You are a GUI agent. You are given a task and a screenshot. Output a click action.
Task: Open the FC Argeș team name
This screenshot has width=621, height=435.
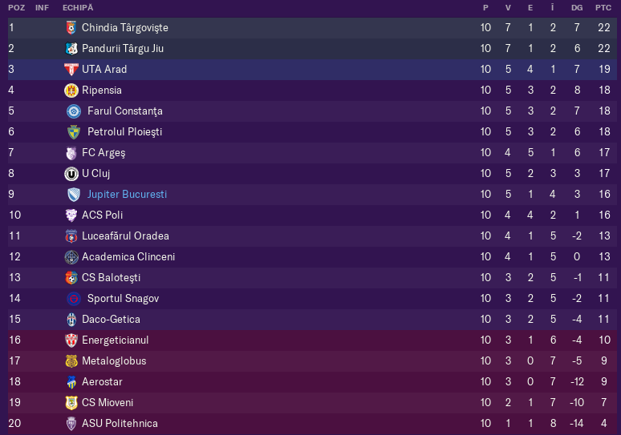(103, 153)
